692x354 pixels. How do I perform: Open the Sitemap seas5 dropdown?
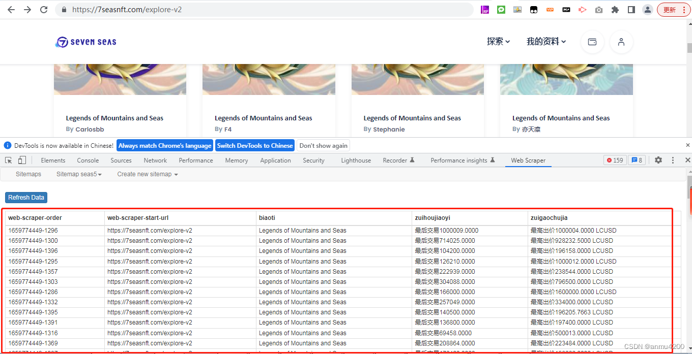point(79,174)
